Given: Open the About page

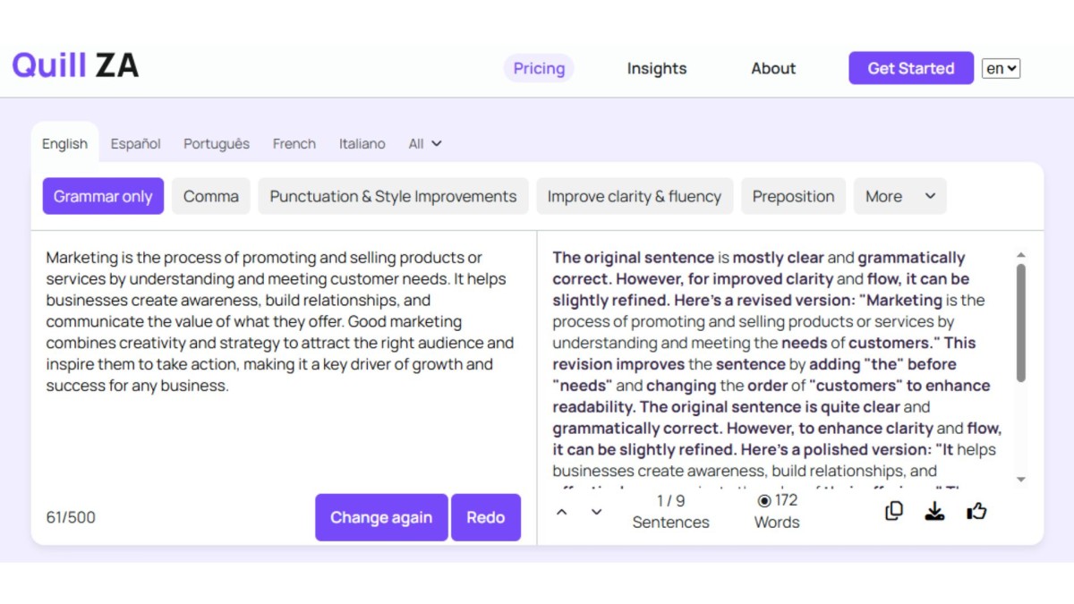Looking at the screenshot, I should pos(773,68).
